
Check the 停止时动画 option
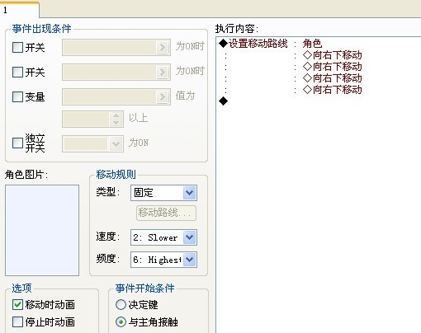pos(17,321)
